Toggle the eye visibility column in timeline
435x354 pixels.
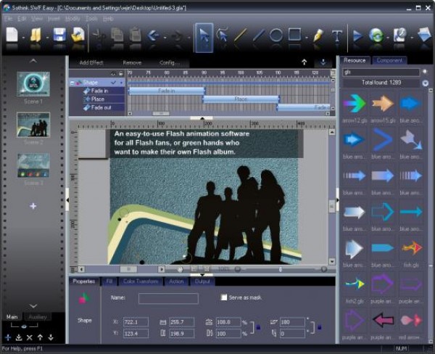112,73
